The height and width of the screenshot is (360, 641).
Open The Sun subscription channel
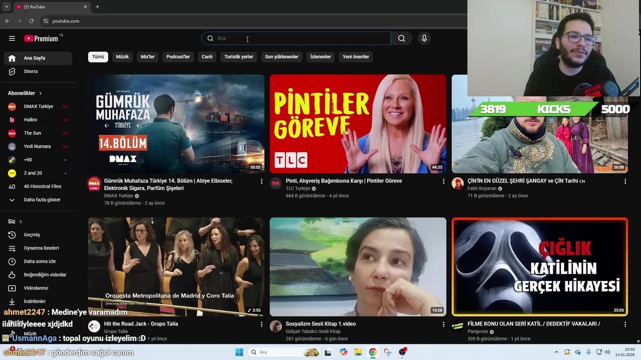[x=38, y=133]
